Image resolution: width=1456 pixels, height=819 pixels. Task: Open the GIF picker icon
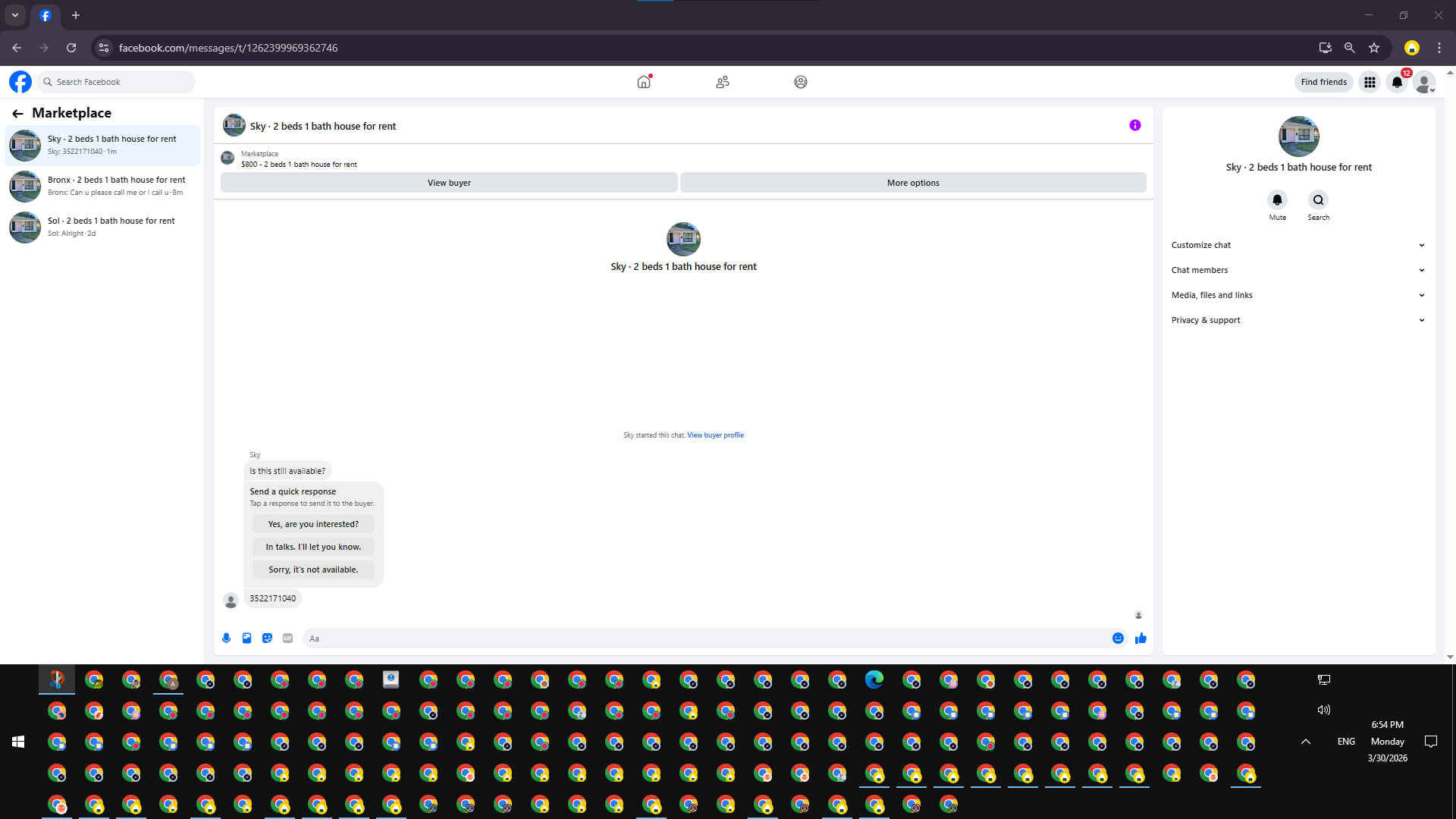point(287,639)
